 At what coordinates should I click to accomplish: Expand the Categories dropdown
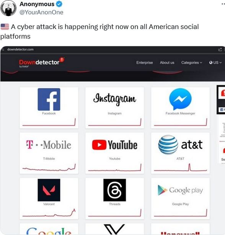pos(192,62)
